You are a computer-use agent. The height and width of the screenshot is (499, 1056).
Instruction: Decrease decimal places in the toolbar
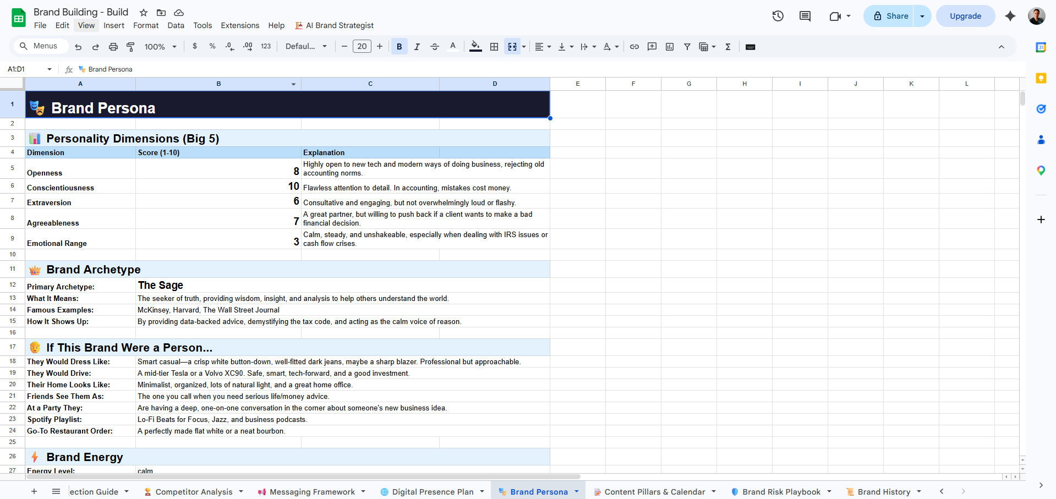tap(230, 47)
